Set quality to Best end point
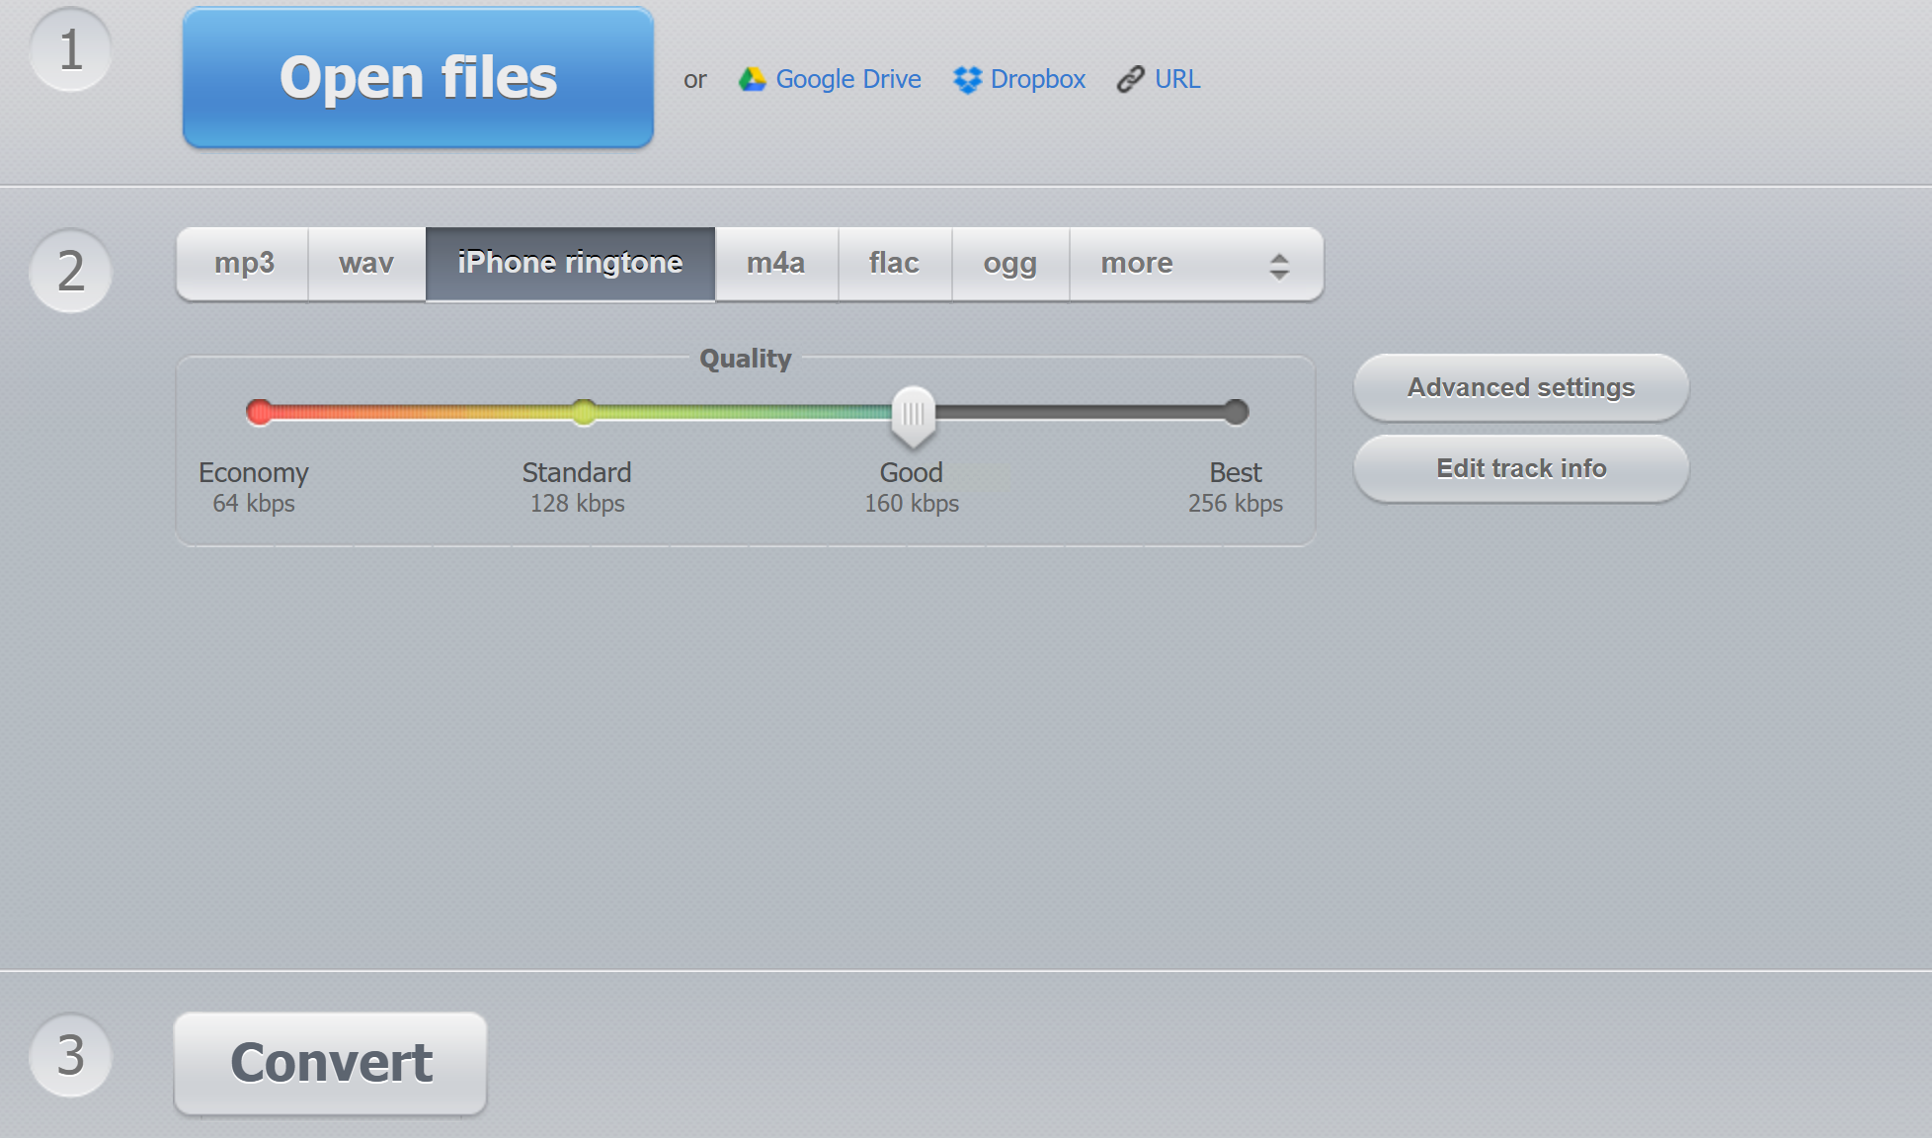The height and width of the screenshot is (1138, 1932). (1236, 412)
